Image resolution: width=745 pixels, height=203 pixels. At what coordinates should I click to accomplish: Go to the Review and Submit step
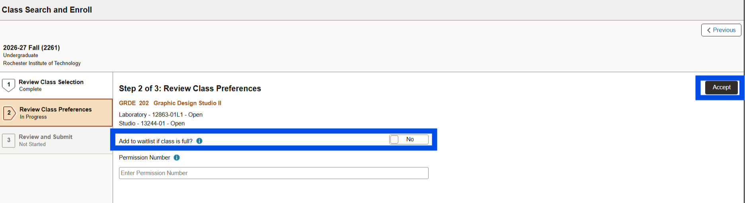(45, 137)
